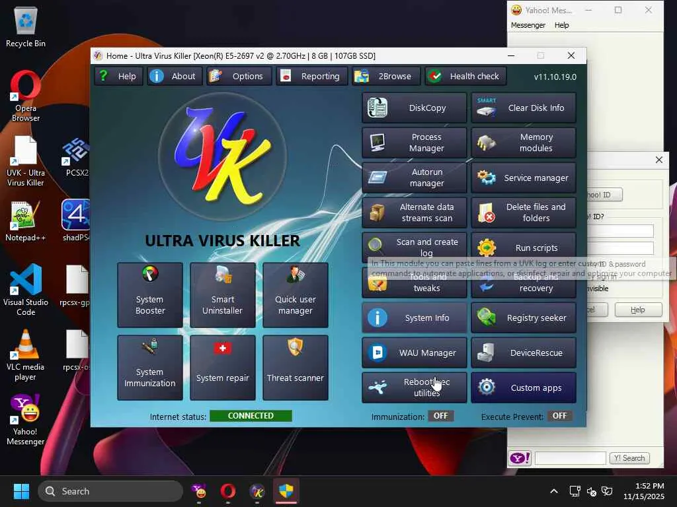This screenshot has width=677, height=507.
Task: Open System Immunization
Action: (x=150, y=368)
